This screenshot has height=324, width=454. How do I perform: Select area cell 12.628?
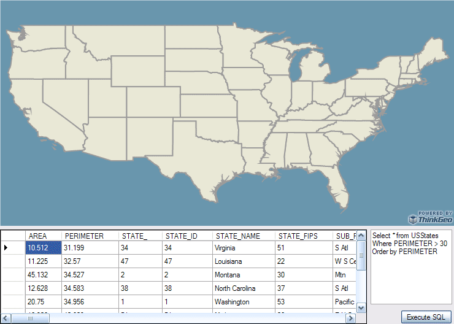44,288
